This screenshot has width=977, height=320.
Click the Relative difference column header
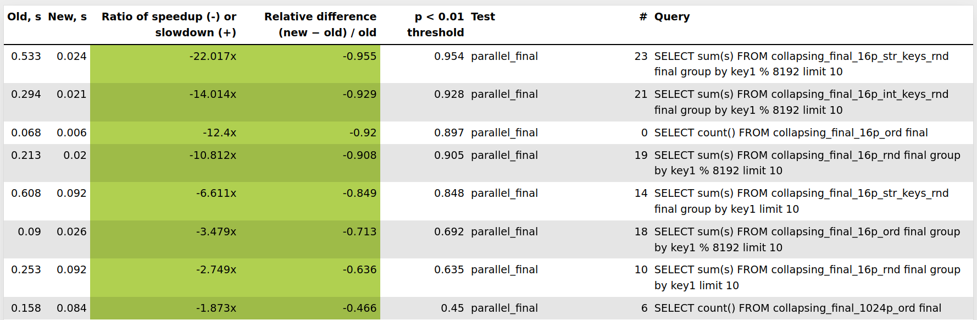tap(320, 25)
